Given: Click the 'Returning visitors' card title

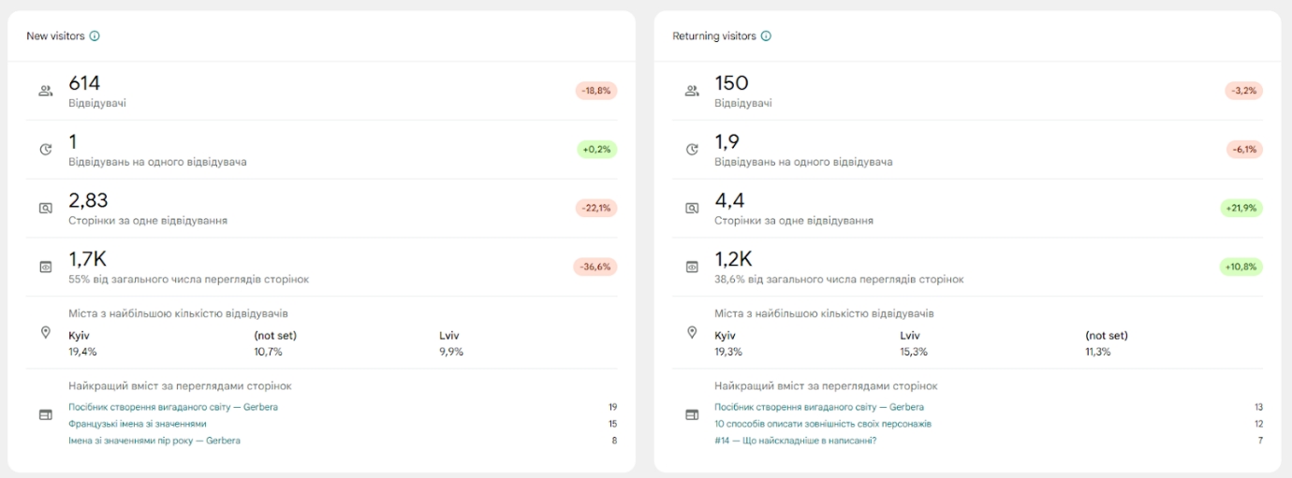Looking at the screenshot, I should (714, 36).
